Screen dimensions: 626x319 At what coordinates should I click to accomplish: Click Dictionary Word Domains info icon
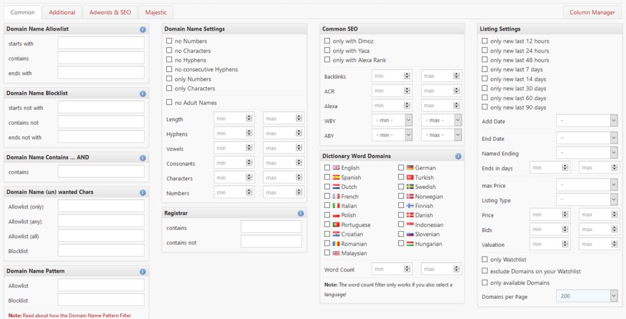tap(458, 156)
